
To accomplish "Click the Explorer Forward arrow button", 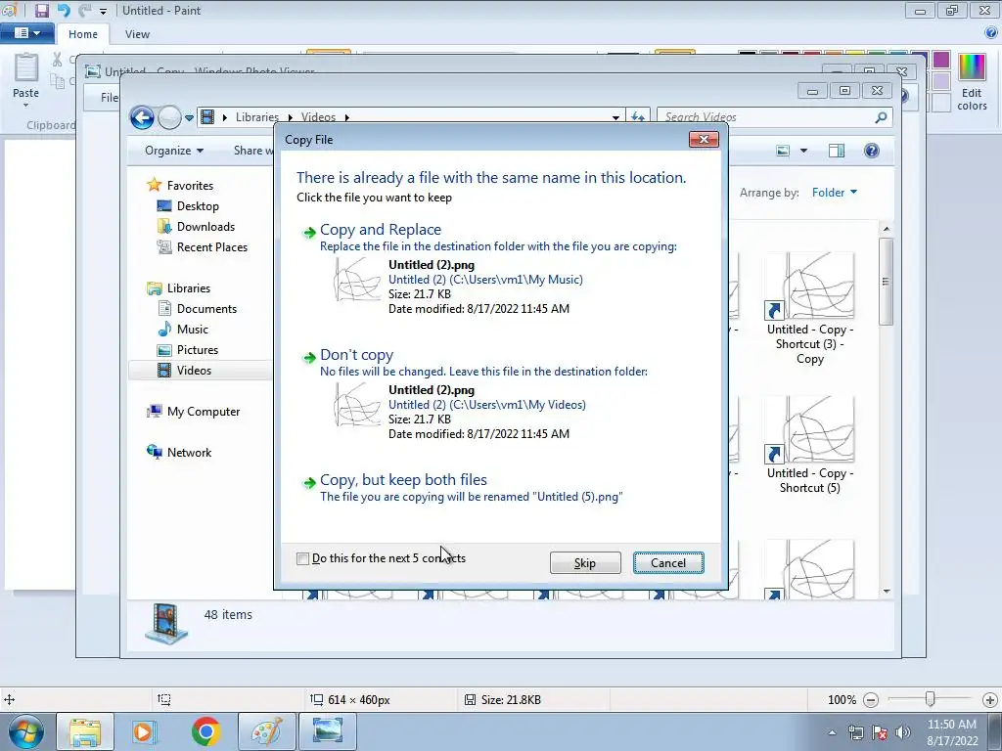I will [x=169, y=117].
